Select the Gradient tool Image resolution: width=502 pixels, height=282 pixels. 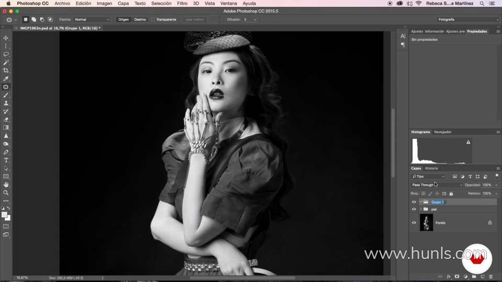tap(6, 127)
